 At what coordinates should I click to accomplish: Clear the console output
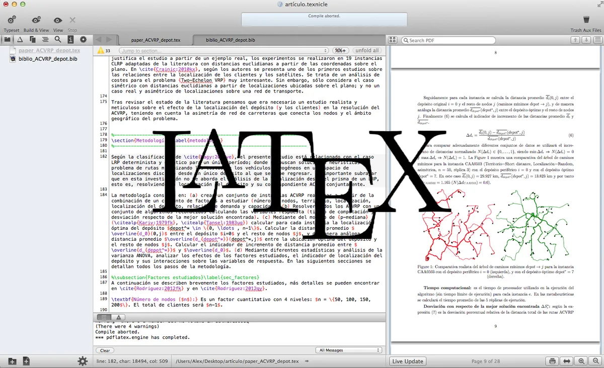click(x=105, y=350)
